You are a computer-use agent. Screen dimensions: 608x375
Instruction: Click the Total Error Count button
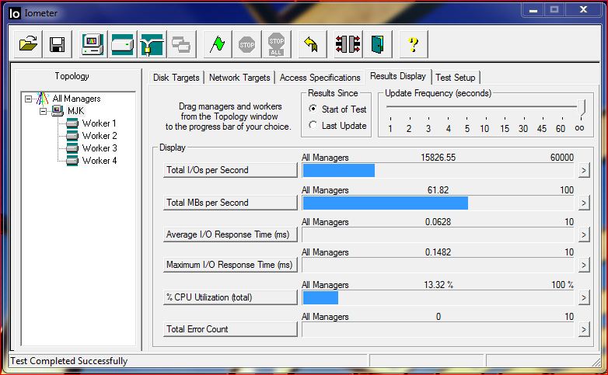[x=230, y=329]
